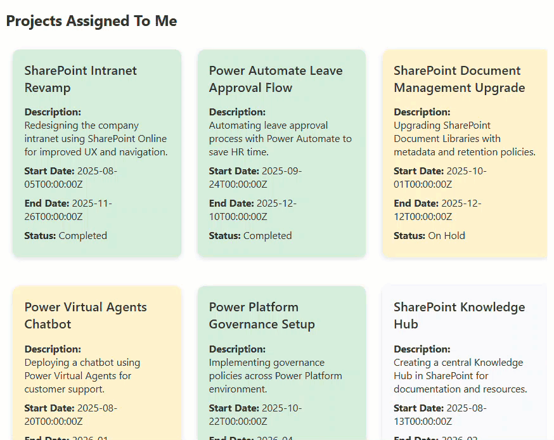Viewport: 554px width, 440px height.
Task: Select the Power Automate Leave Approval Flow title
Action: point(276,79)
